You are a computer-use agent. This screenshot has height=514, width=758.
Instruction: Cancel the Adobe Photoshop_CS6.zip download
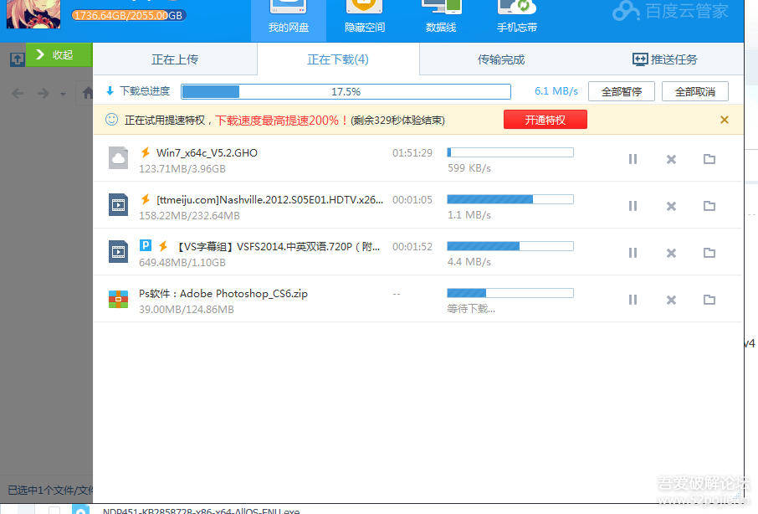pyautogui.click(x=671, y=300)
